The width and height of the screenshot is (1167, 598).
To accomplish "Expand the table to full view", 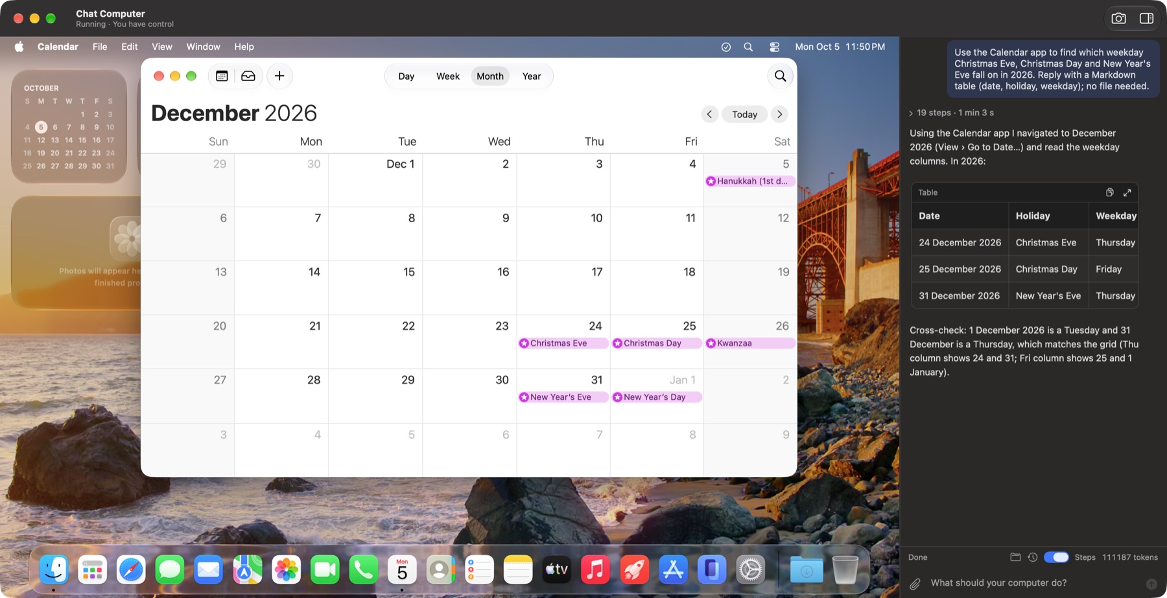I will pos(1127,192).
